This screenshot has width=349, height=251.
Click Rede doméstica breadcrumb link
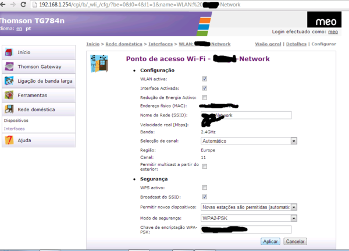pos(124,44)
